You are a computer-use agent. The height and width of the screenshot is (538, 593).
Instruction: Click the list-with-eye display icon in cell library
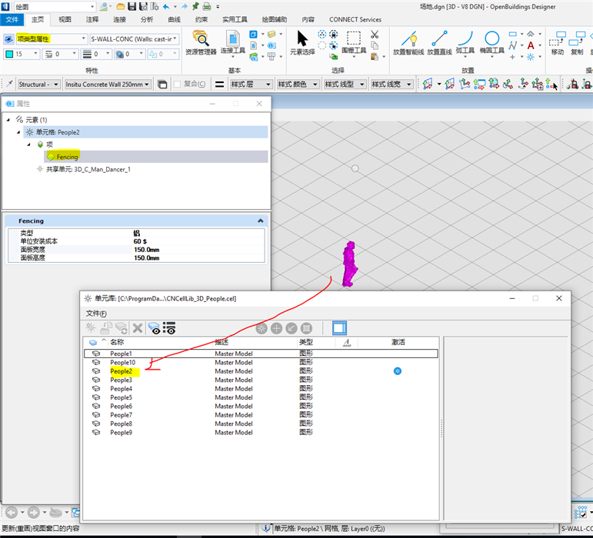169,328
